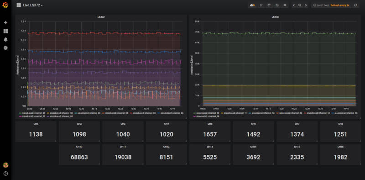
Task: Shift time range forward with right arrow
Action: [306, 5]
